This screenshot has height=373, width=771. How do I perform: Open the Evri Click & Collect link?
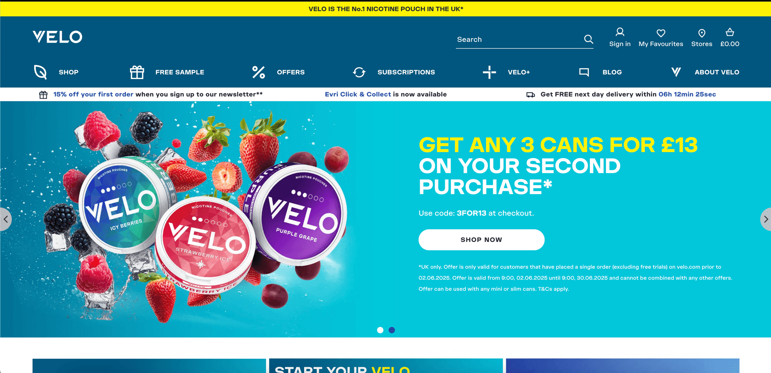pyautogui.click(x=358, y=94)
